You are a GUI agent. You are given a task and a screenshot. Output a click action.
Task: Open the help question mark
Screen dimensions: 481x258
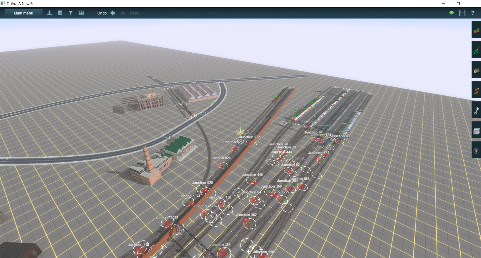(x=473, y=13)
